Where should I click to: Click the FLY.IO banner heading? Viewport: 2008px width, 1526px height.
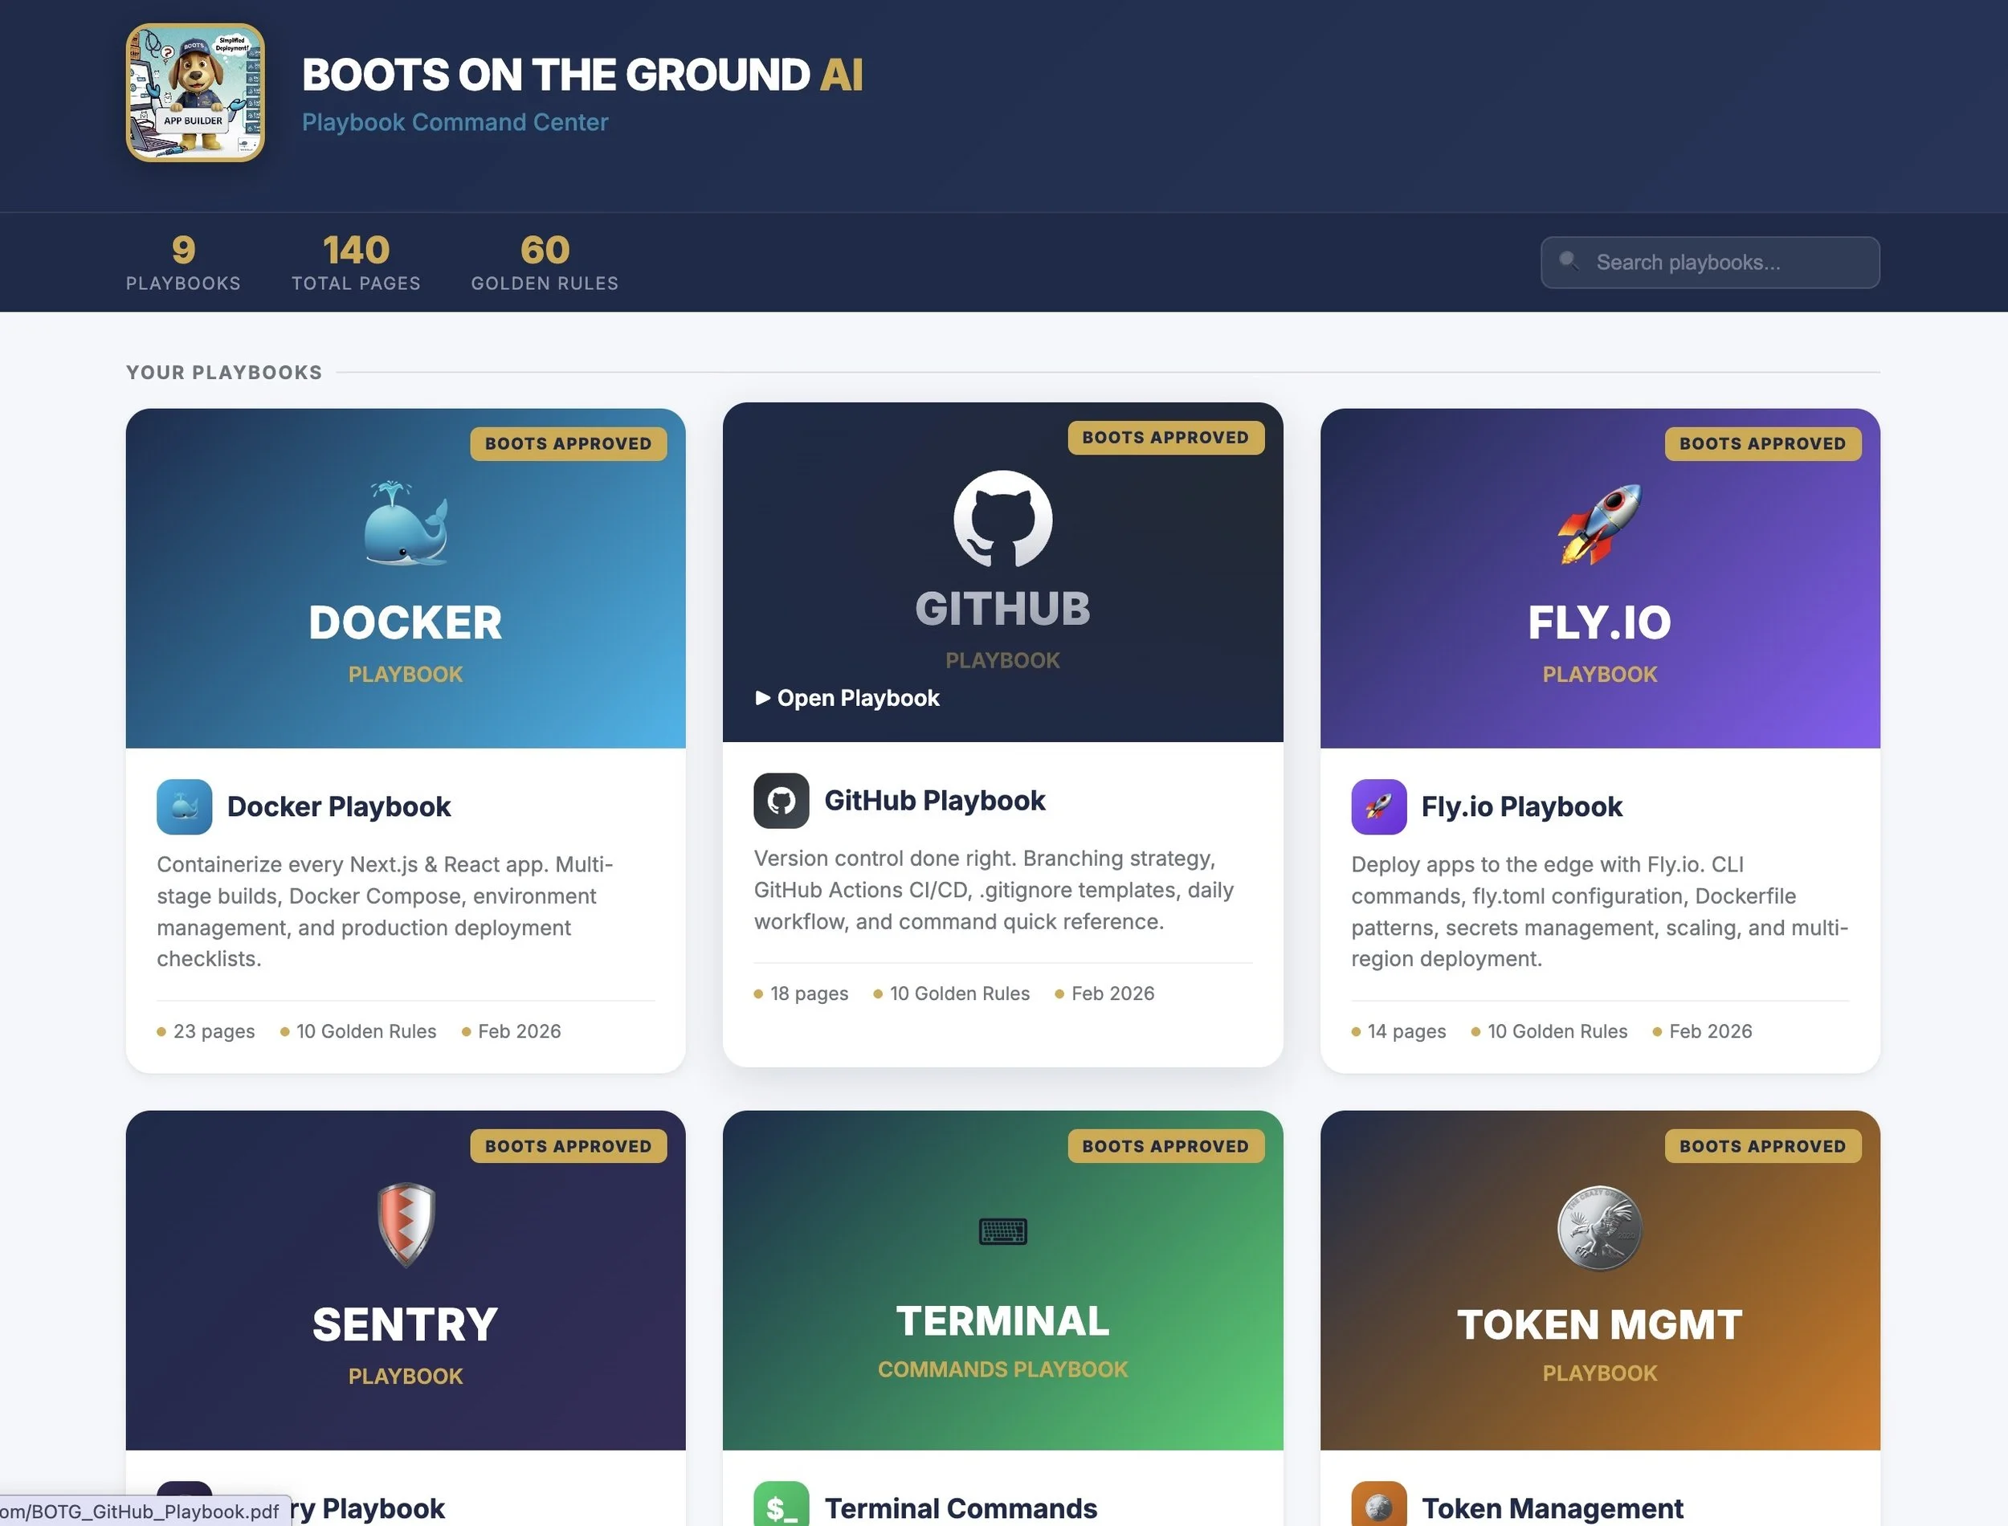click(x=1599, y=622)
